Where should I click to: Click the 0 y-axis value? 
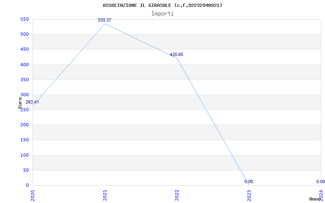click(x=27, y=186)
